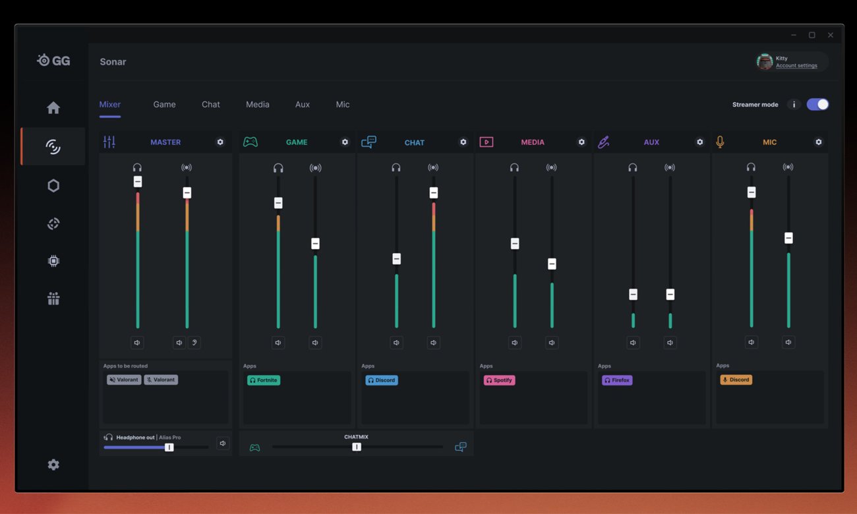
Task: Click the SteelSeries GG logo
Action: click(53, 61)
